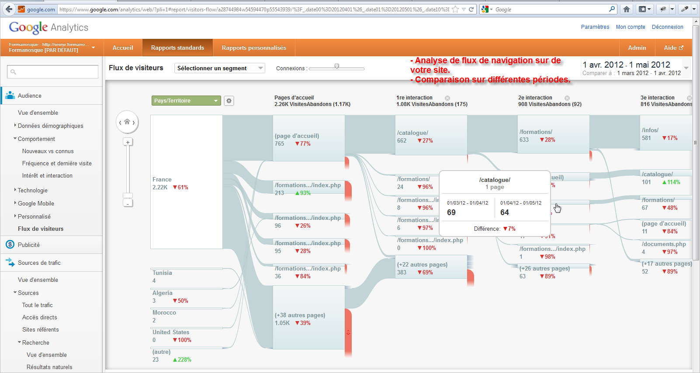The image size is (700, 373).
Task: Open flow settings gear icon
Action: (x=229, y=101)
